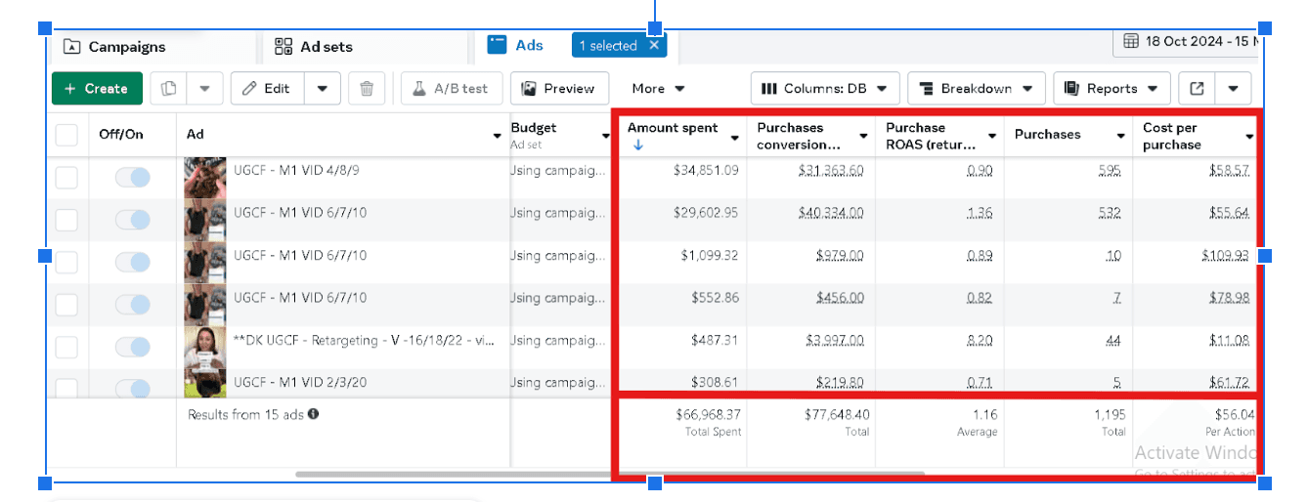Viewport: 1308px width, 502px height.
Task: Check the box for UGCF - M1 VID 2/3/20
Action: tap(66, 387)
